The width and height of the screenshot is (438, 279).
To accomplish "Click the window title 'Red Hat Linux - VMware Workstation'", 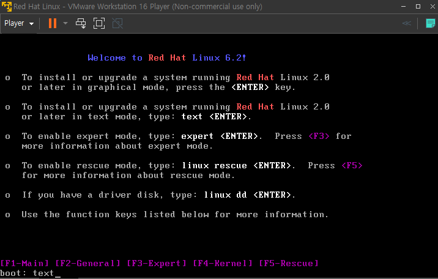I will [x=138, y=6].
